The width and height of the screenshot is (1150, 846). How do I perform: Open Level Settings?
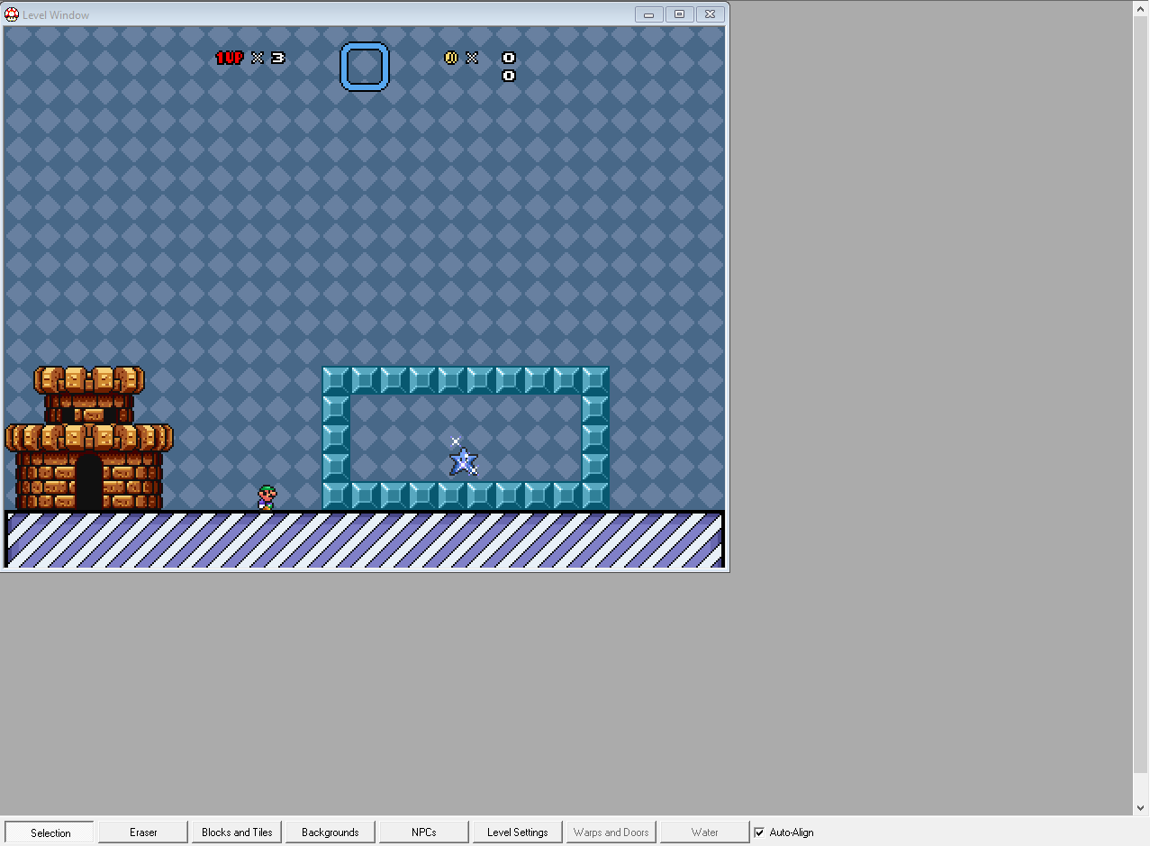coord(518,832)
